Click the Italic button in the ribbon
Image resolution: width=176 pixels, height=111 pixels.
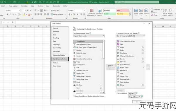point(10,14)
